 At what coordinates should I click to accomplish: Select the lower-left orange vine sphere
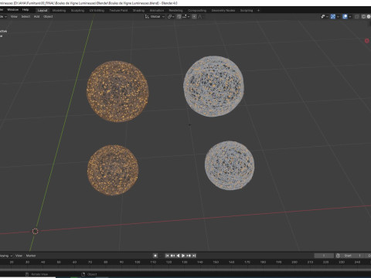tap(113, 170)
